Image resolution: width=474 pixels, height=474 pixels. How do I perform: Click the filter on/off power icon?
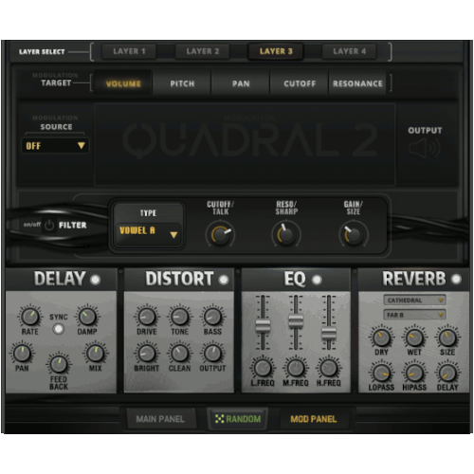pos(49,225)
